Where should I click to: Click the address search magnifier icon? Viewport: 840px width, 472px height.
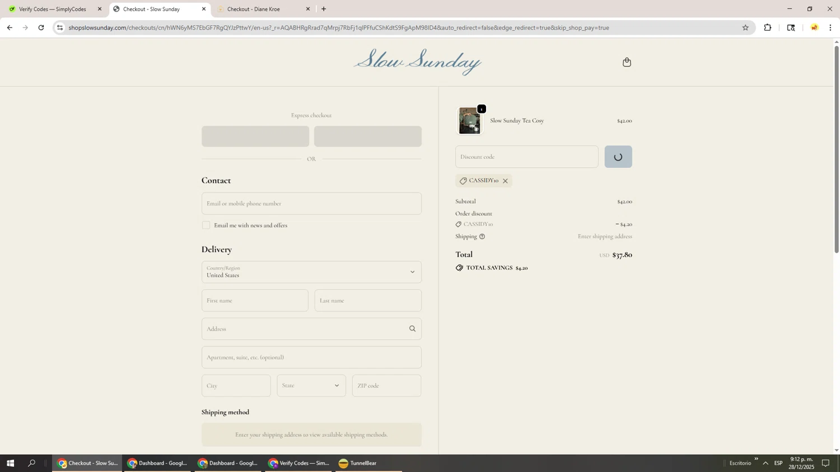click(412, 329)
